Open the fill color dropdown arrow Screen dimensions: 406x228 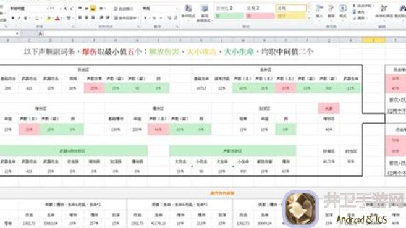click(x=53, y=18)
